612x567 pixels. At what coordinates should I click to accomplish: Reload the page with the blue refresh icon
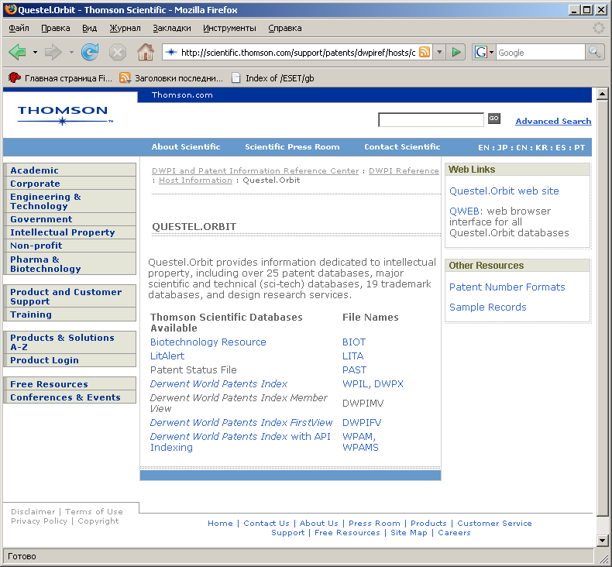(90, 52)
